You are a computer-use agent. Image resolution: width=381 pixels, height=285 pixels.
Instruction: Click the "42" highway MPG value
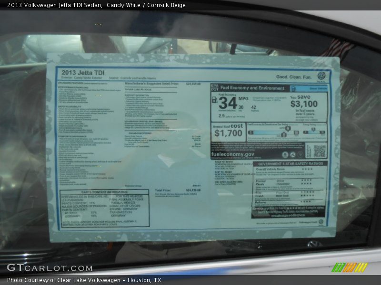254,107
